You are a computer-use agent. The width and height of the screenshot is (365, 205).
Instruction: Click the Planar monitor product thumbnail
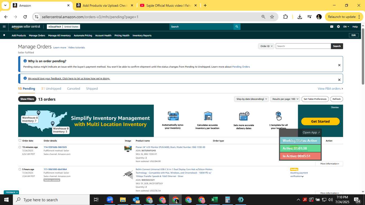pos(128,149)
